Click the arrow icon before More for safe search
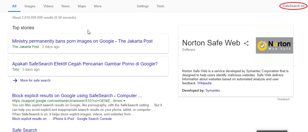The height and width of the screenshot is (132, 308). coord(15,81)
